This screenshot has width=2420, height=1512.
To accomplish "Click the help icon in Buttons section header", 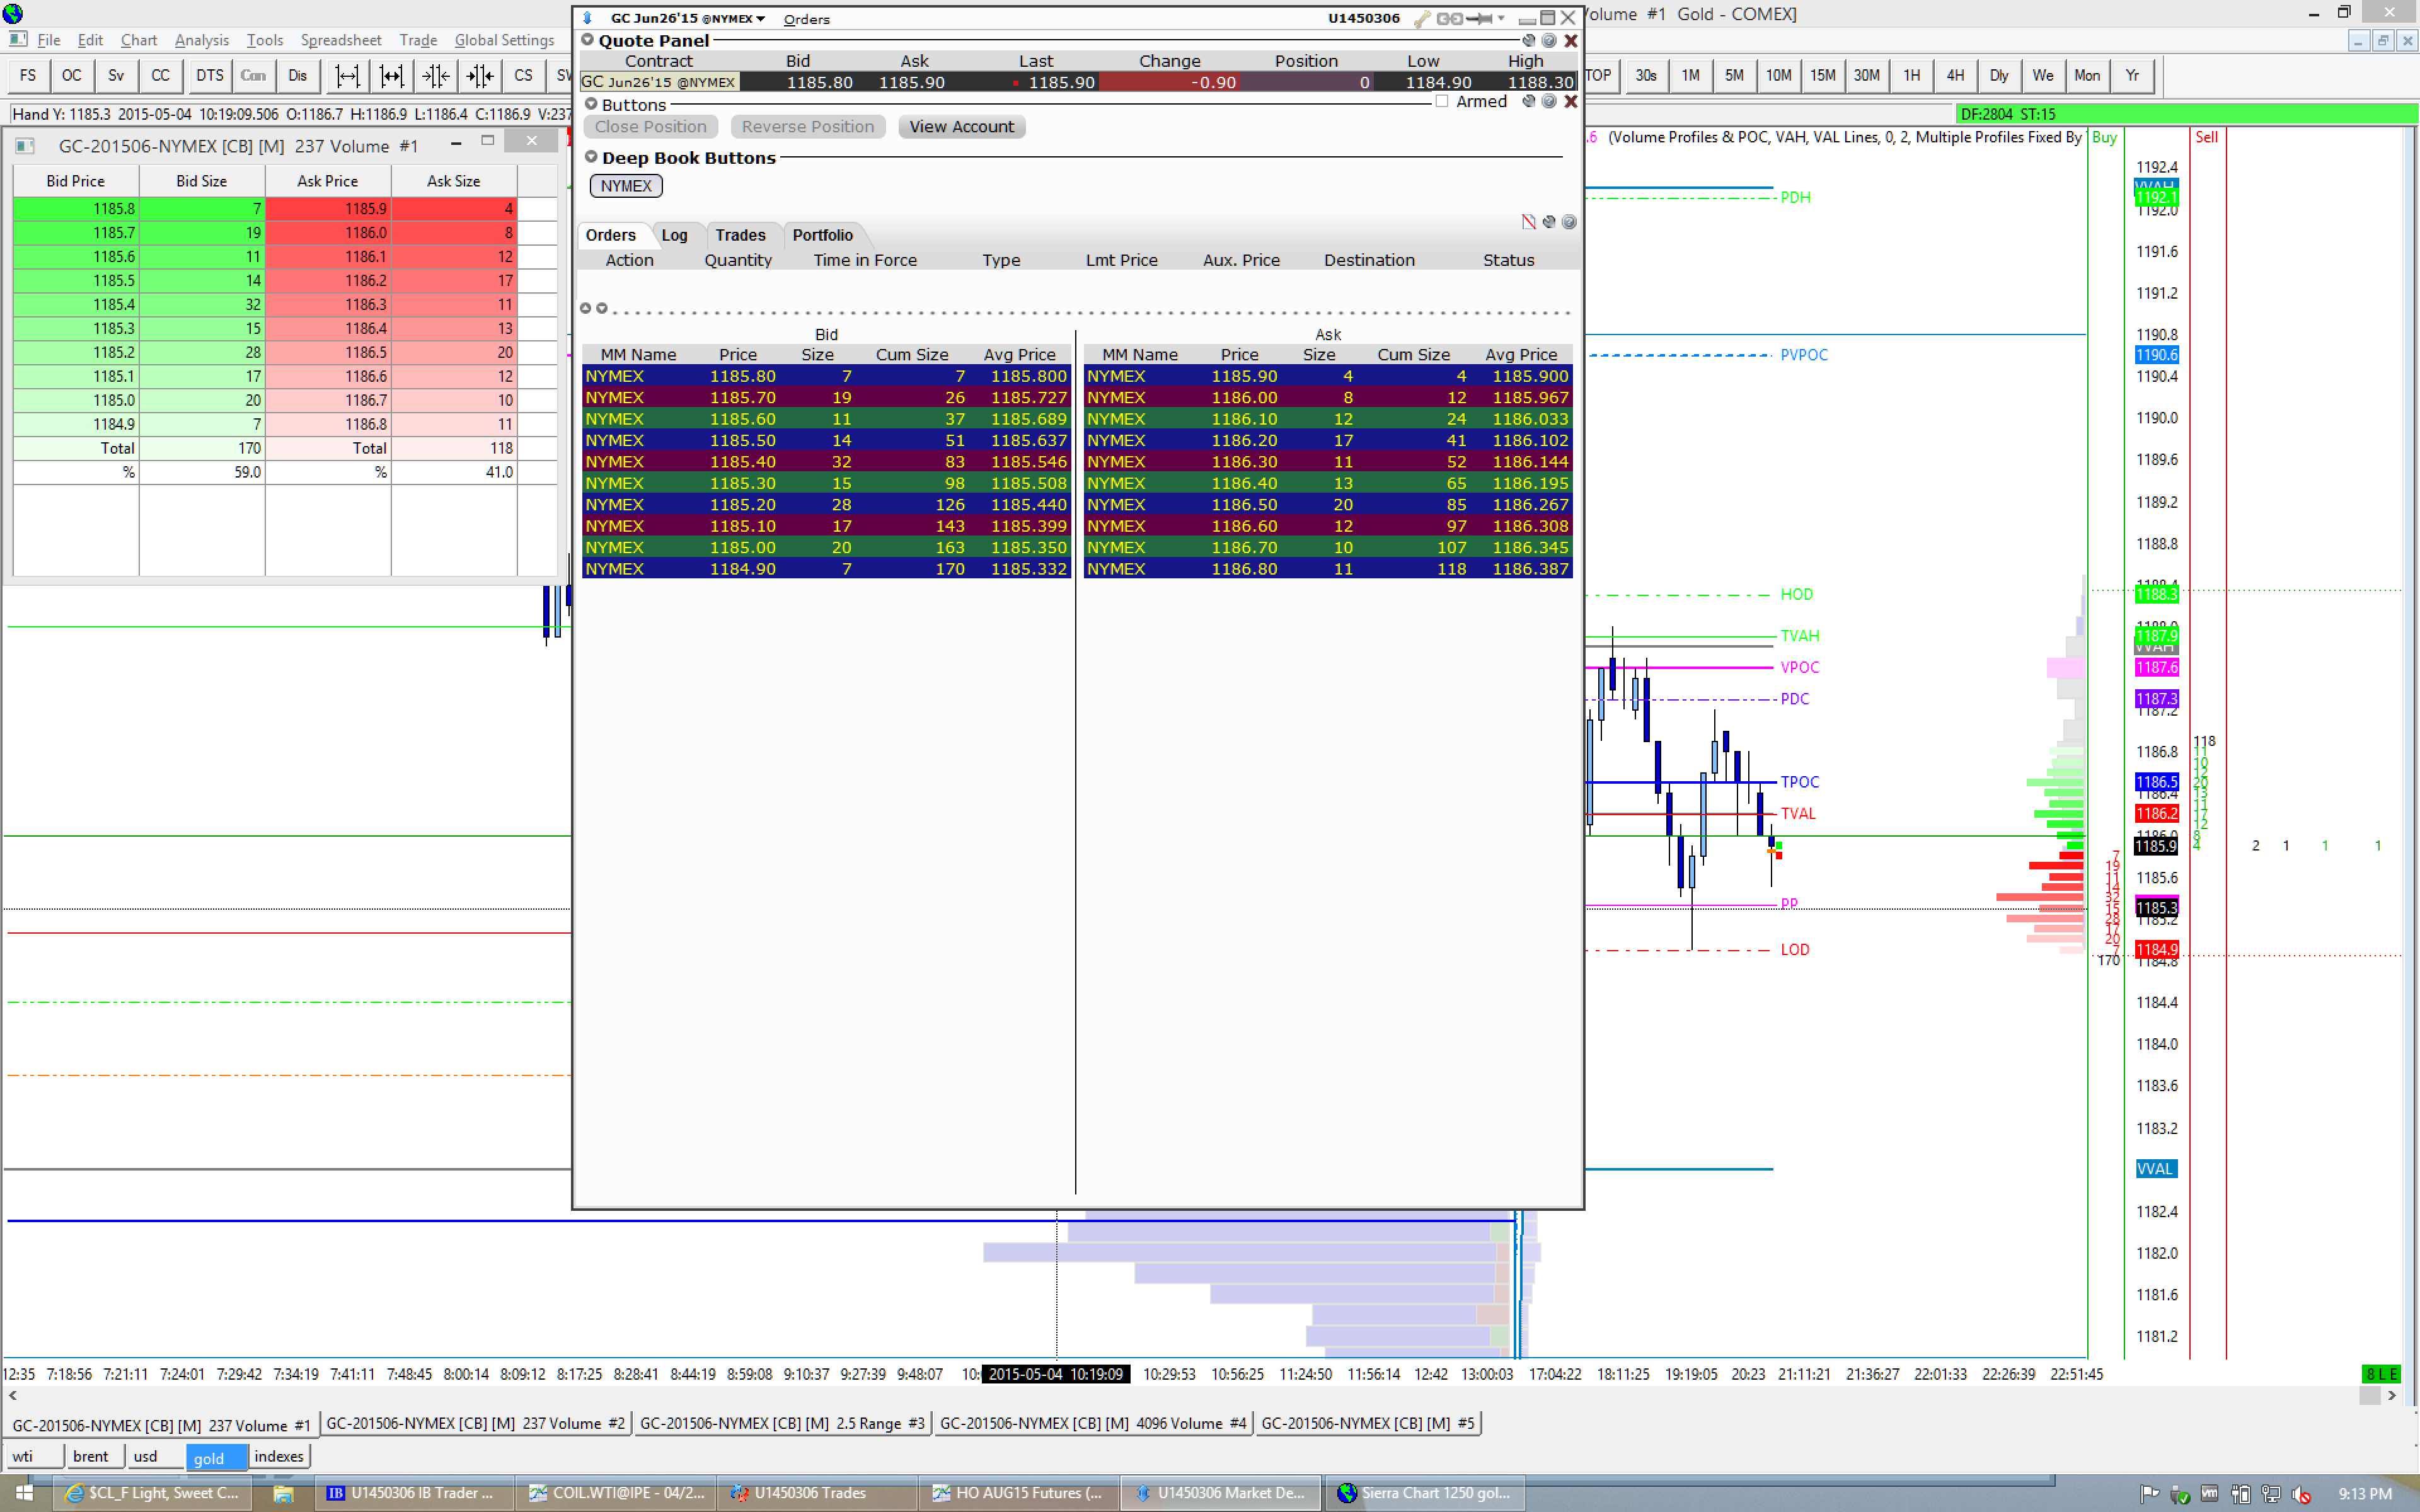I will 1549,102.
